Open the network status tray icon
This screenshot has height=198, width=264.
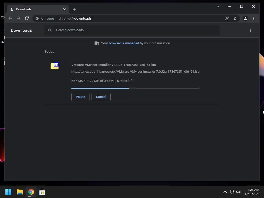(232, 192)
